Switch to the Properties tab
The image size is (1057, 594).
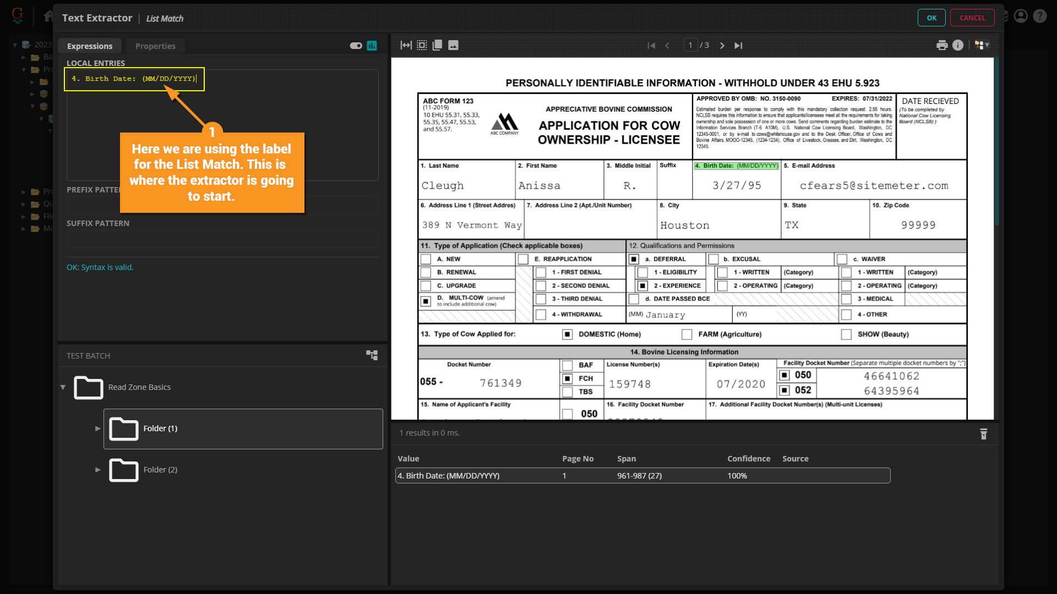(x=155, y=46)
